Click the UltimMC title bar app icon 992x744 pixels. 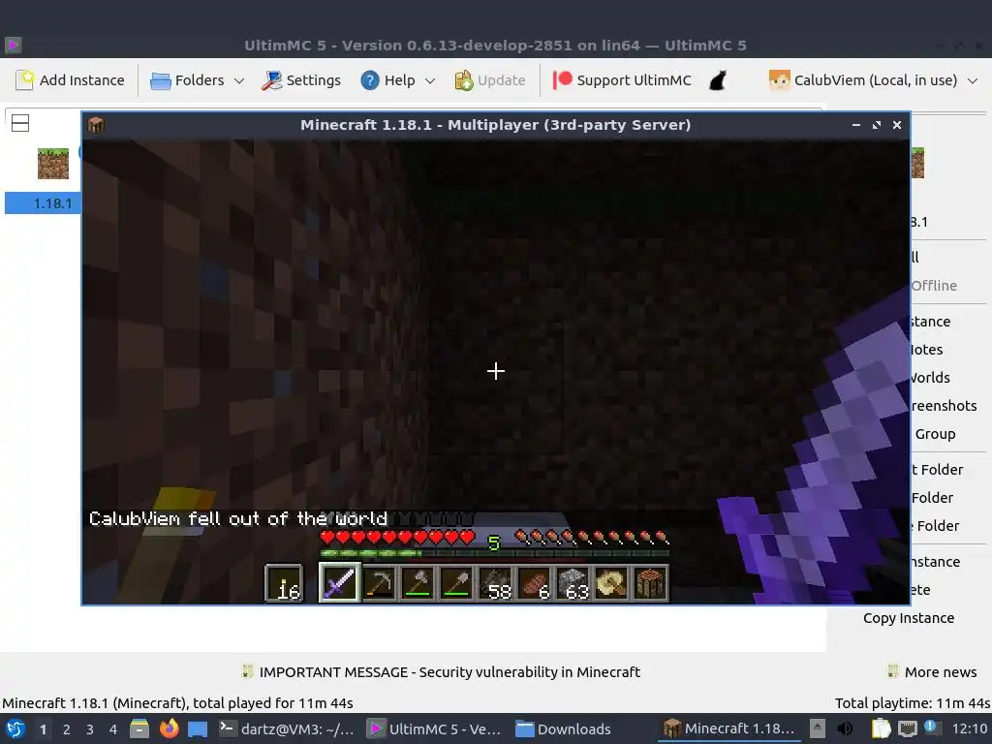point(14,45)
